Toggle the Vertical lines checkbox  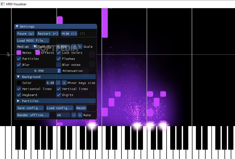point(59,89)
